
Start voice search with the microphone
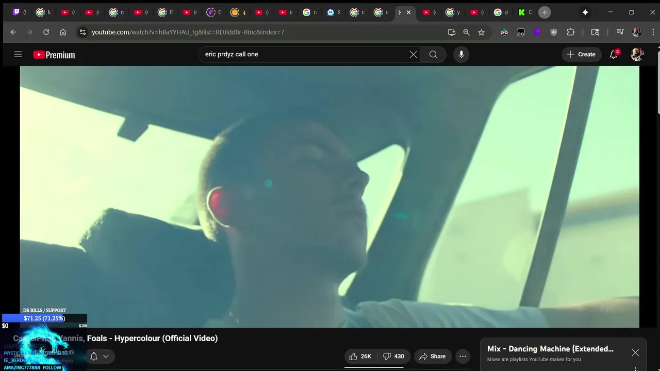(461, 54)
